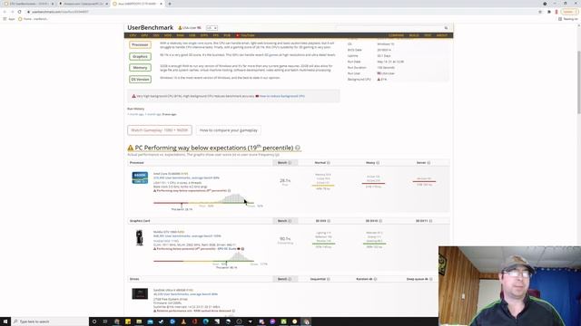This screenshot has width=581, height=326.
Task: Click the SanDisk Ultra II drive thumbnail
Action: [x=140, y=293]
